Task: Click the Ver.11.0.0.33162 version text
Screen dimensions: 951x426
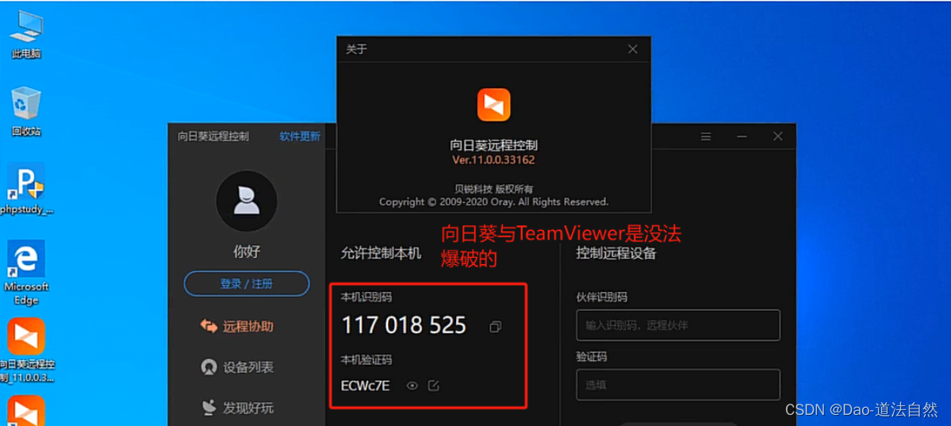Action: pos(493,160)
